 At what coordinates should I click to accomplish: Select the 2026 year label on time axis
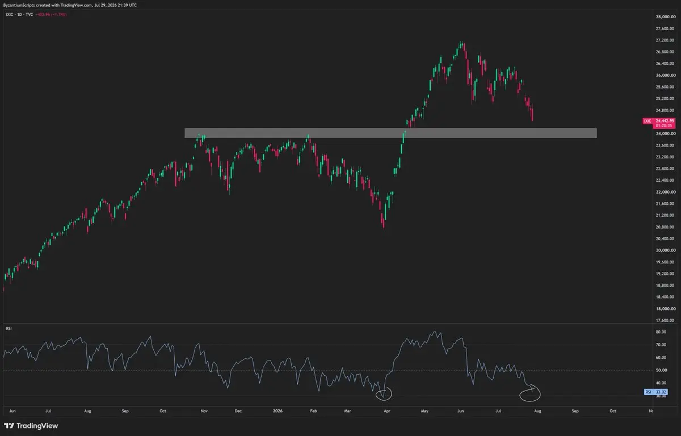pyautogui.click(x=278, y=409)
